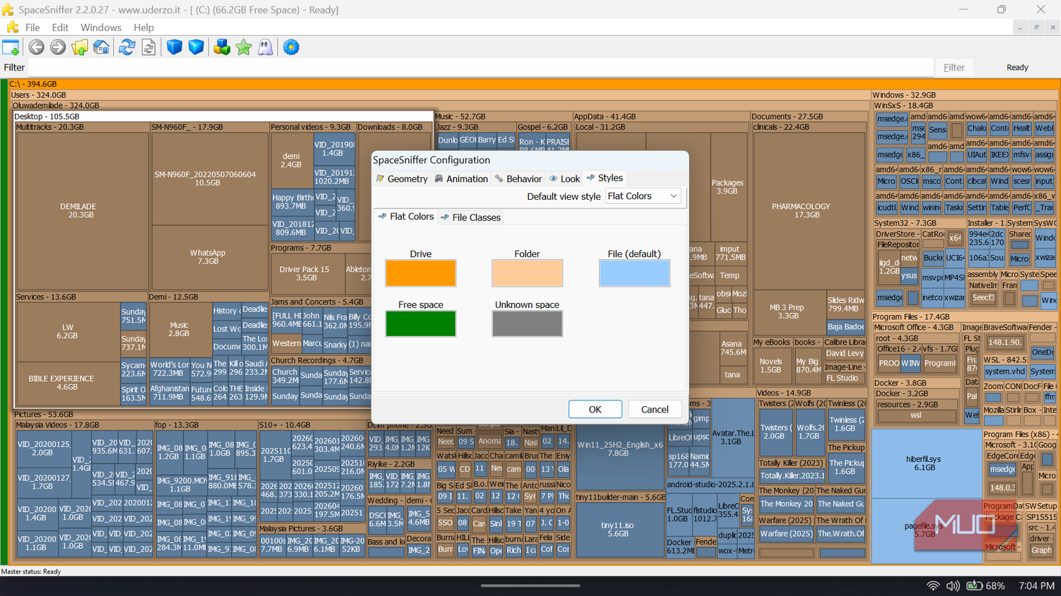Click the Home view icon
This screenshot has width=1061, height=596.
101,47
